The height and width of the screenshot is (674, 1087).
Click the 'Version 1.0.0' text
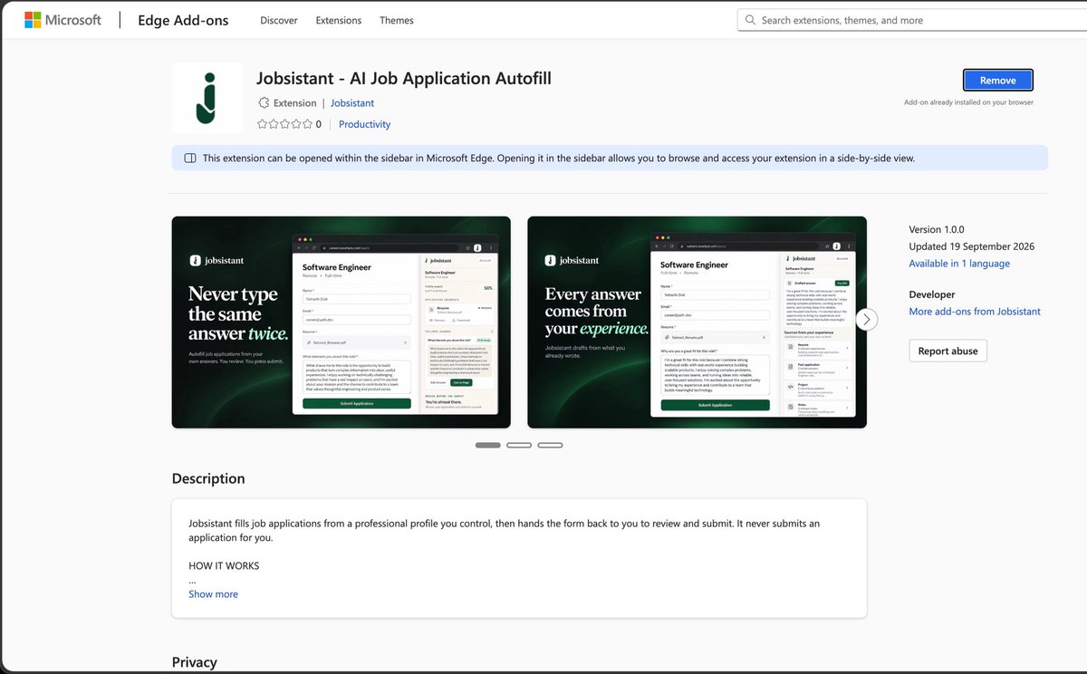937,229
